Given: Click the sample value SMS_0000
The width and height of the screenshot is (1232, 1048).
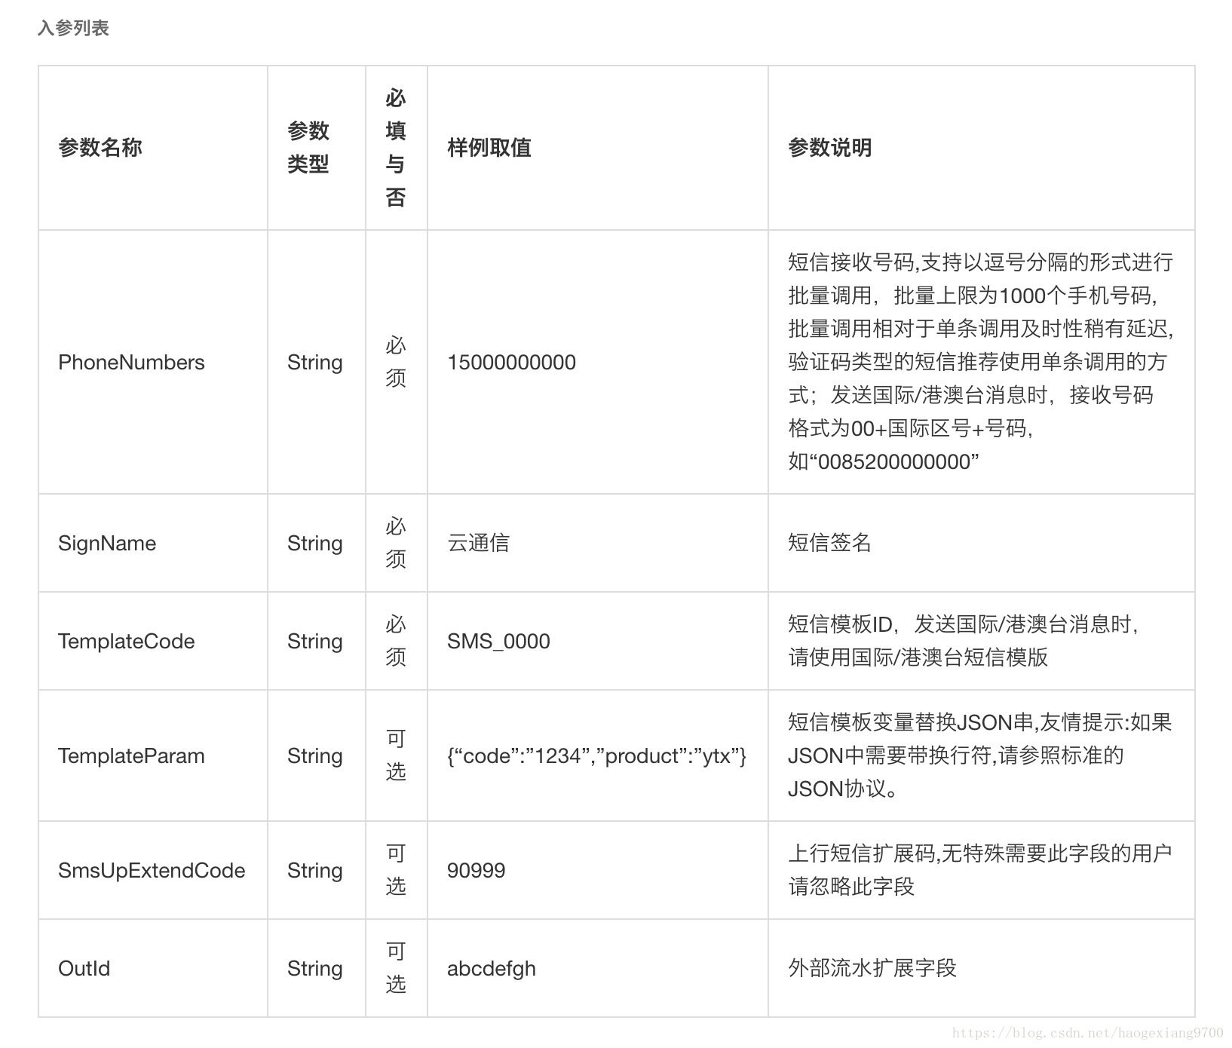Looking at the screenshot, I should 498,642.
